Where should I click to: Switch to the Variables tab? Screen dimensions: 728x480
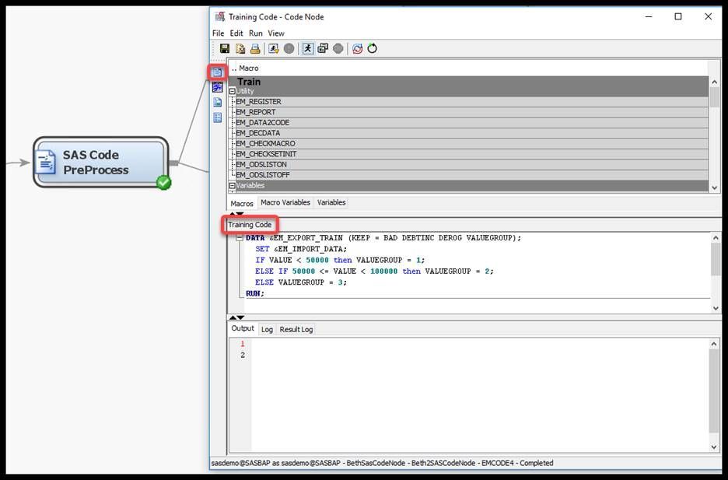[331, 202]
